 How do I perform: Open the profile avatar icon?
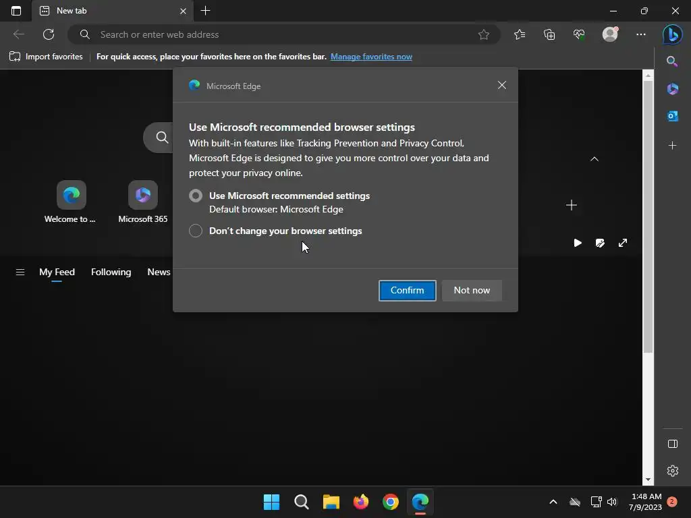[x=610, y=34]
